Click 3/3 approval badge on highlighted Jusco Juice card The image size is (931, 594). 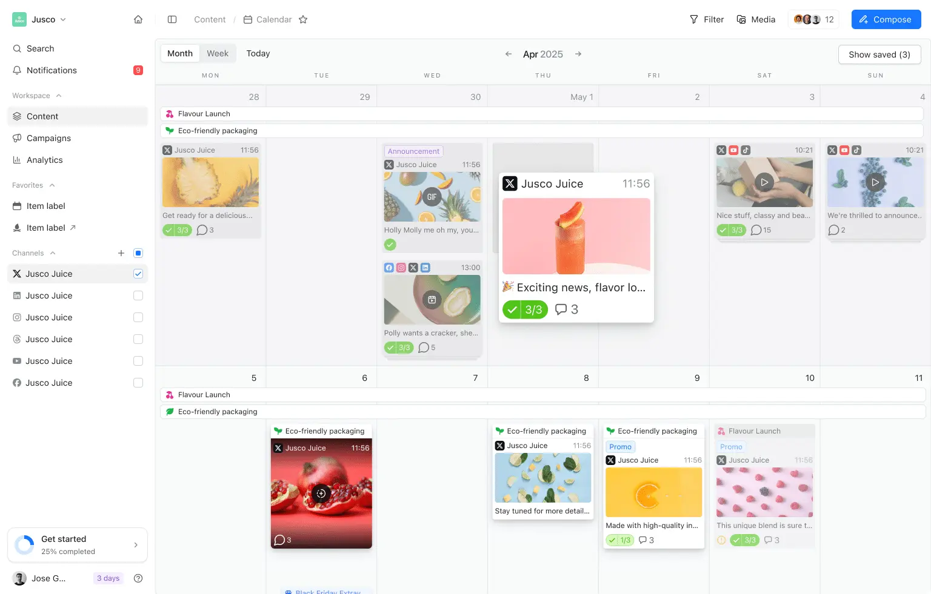(x=525, y=309)
